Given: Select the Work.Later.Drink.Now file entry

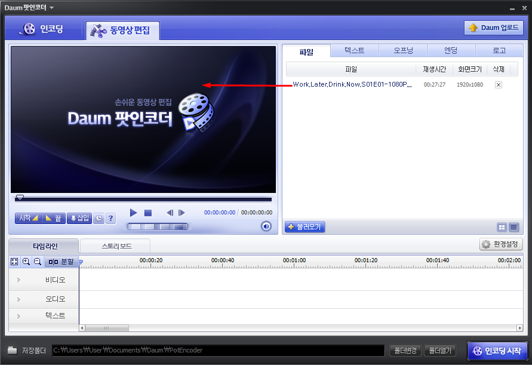Looking at the screenshot, I should pyautogui.click(x=352, y=84).
